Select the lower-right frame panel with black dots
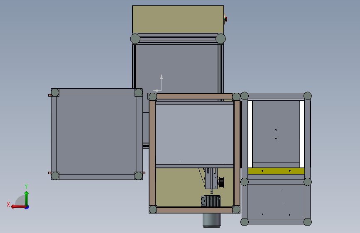This screenshot has width=360, height=233. pyautogui.click(x=276, y=202)
